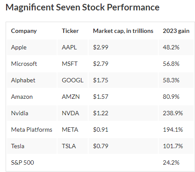Select Alphabet in the company column
The image size is (195, 172).
pyautogui.click(x=23, y=80)
